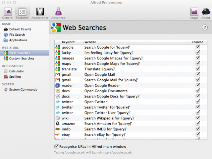212x159 pixels.
Task: Uncheck Enabled for Search Google Maps
Action: [x=198, y=63]
